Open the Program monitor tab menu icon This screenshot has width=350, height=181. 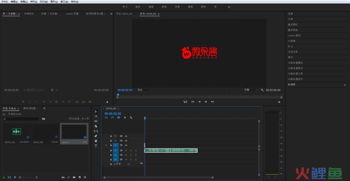pyautogui.click(x=159, y=14)
